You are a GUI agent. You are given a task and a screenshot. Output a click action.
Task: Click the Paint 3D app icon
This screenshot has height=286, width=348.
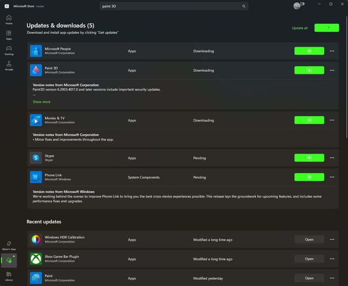pyautogui.click(x=36, y=70)
